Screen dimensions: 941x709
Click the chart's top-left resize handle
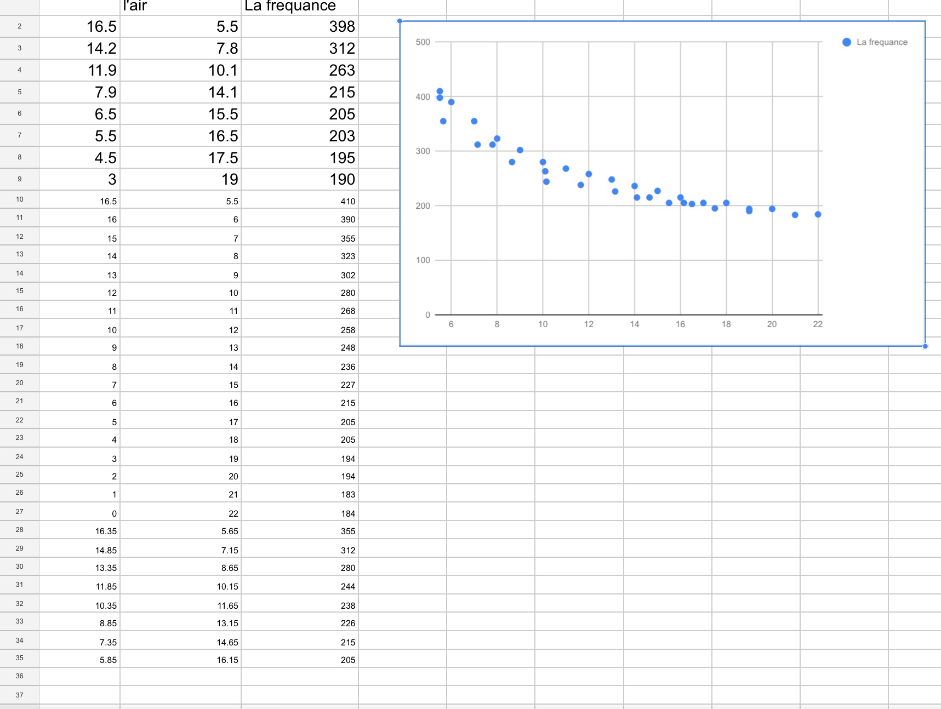pos(400,21)
